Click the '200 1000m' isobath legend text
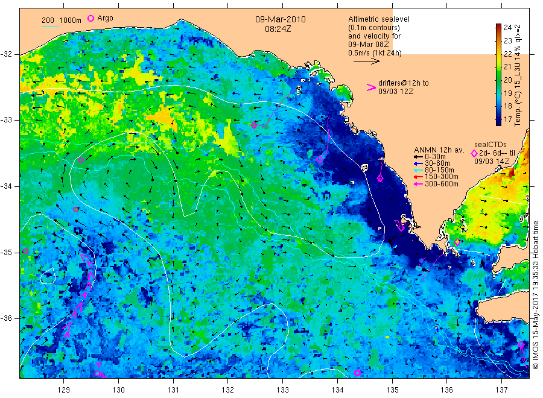The width and height of the screenshot is (543, 398). [x=62, y=21]
